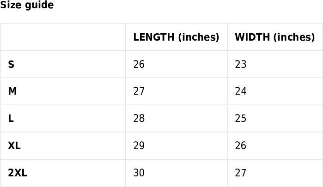
Task: Select the LENGTH (inches) column header
Action: [176, 37]
